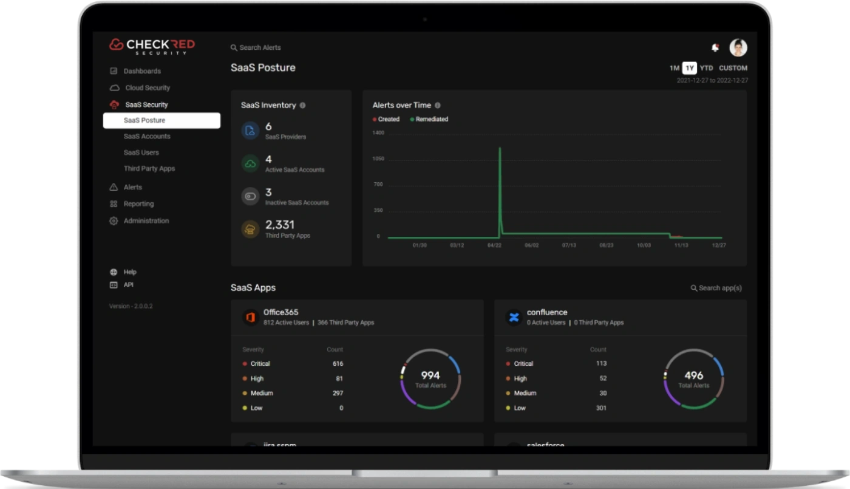Open Dashboards in the sidebar
Image resolution: width=850 pixels, height=489 pixels.
(142, 71)
